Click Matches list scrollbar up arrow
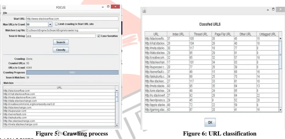This screenshot has width=285, height=139. pos(117,91)
